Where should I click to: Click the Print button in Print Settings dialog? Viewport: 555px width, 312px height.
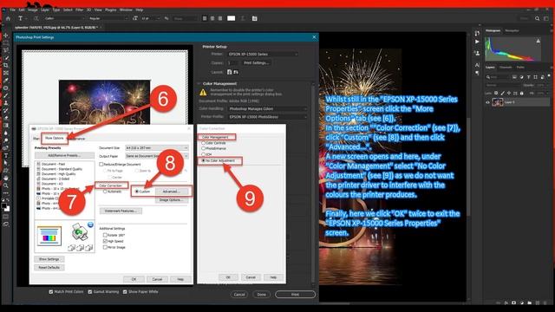[x=295, y=295]
